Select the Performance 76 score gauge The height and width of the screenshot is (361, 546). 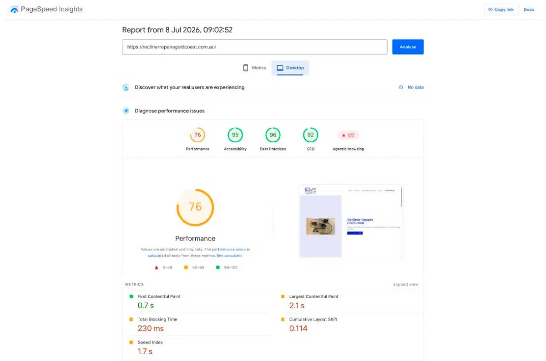pos(197,135)
